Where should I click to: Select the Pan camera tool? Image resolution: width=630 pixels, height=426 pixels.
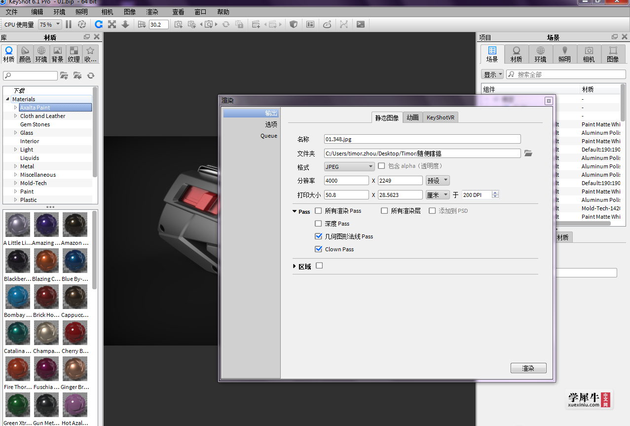click(x=112, y=24)
